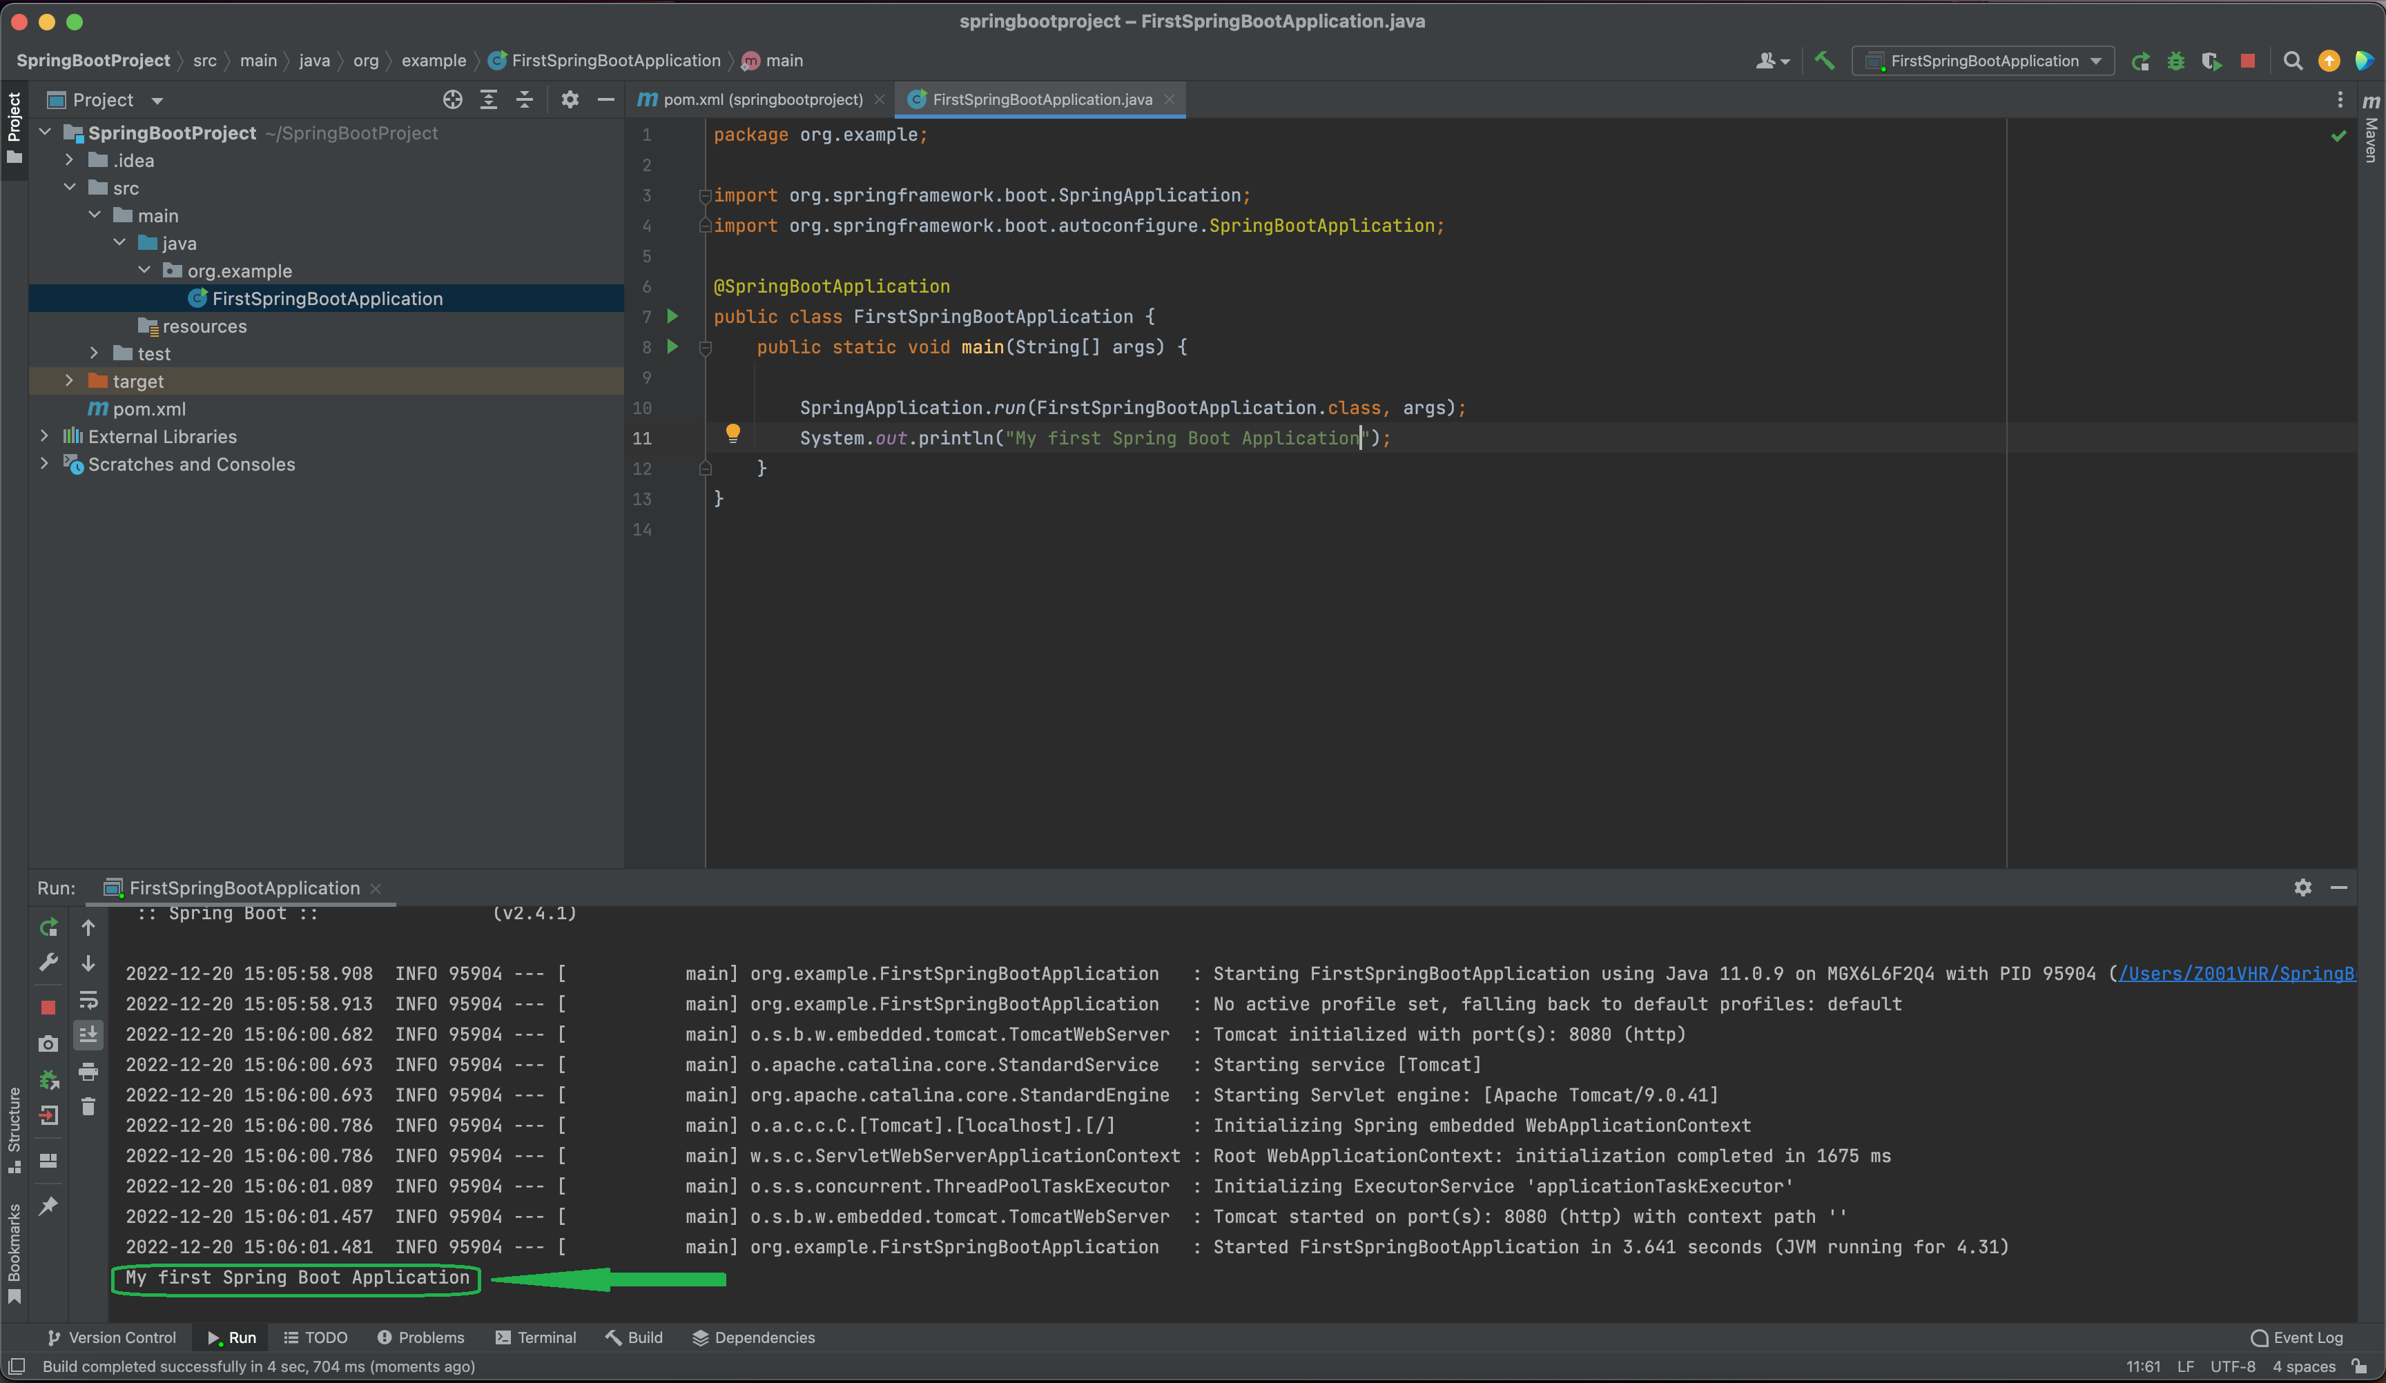Expand the test folder

click(x=94, y=353)
